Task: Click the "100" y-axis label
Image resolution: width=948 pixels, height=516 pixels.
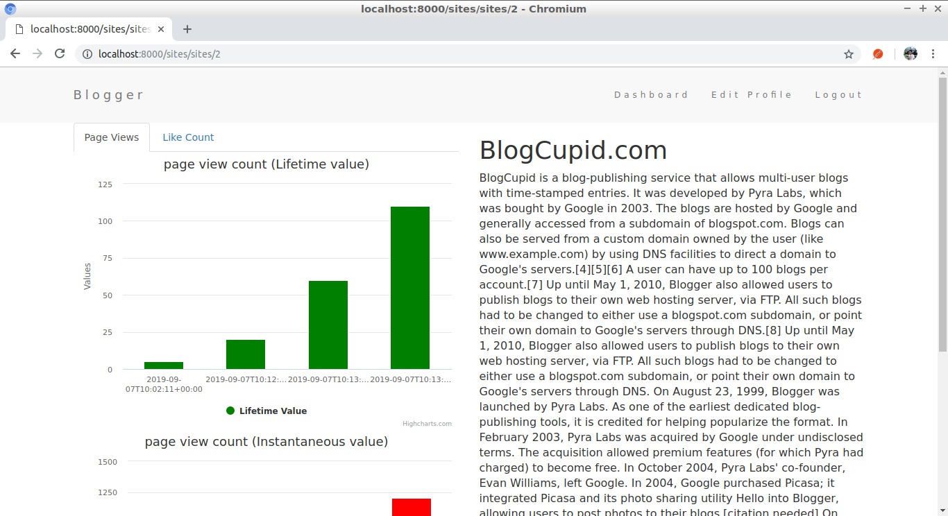Action: pos(105,221)
